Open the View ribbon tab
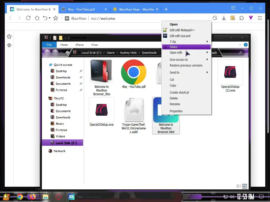The height and width of the screenshot is (202, 270). (x=94, y=45)
